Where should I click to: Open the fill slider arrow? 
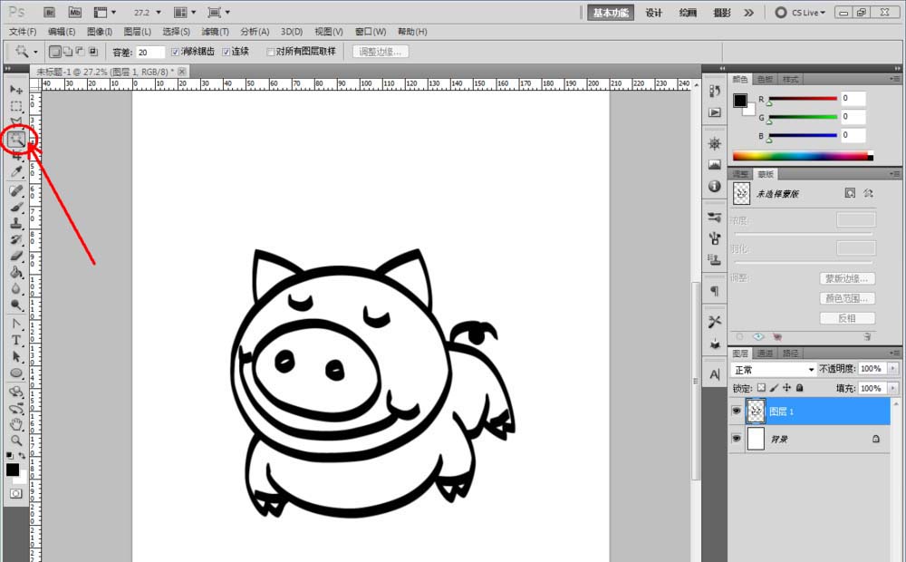tap(892, 388)
